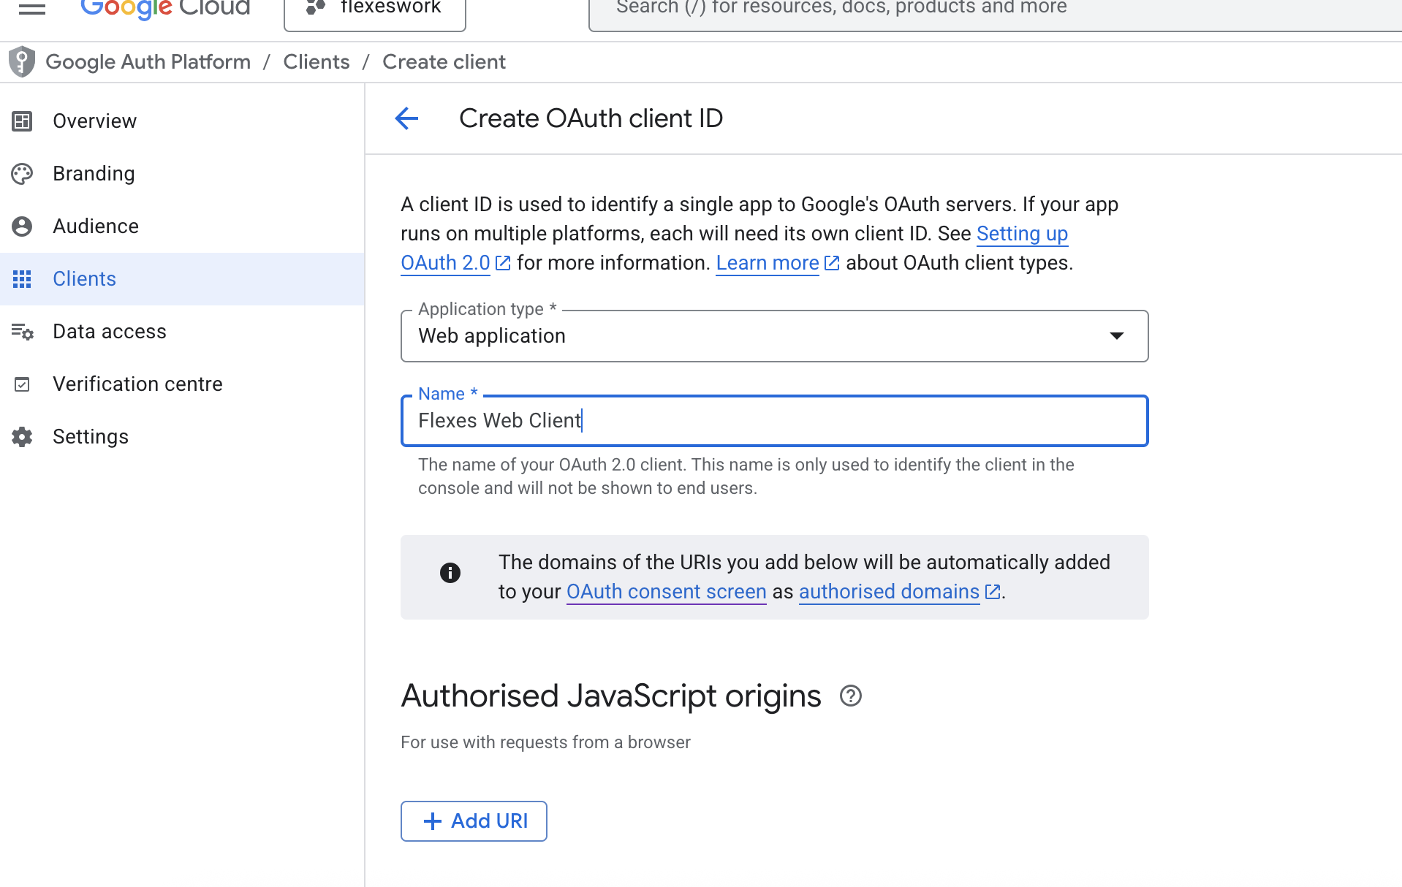Click the dropdown arrow in Application type field
Viewport: 1402px width, 887px height.
[1116, 336]
